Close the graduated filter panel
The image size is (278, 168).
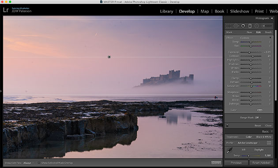268,126
